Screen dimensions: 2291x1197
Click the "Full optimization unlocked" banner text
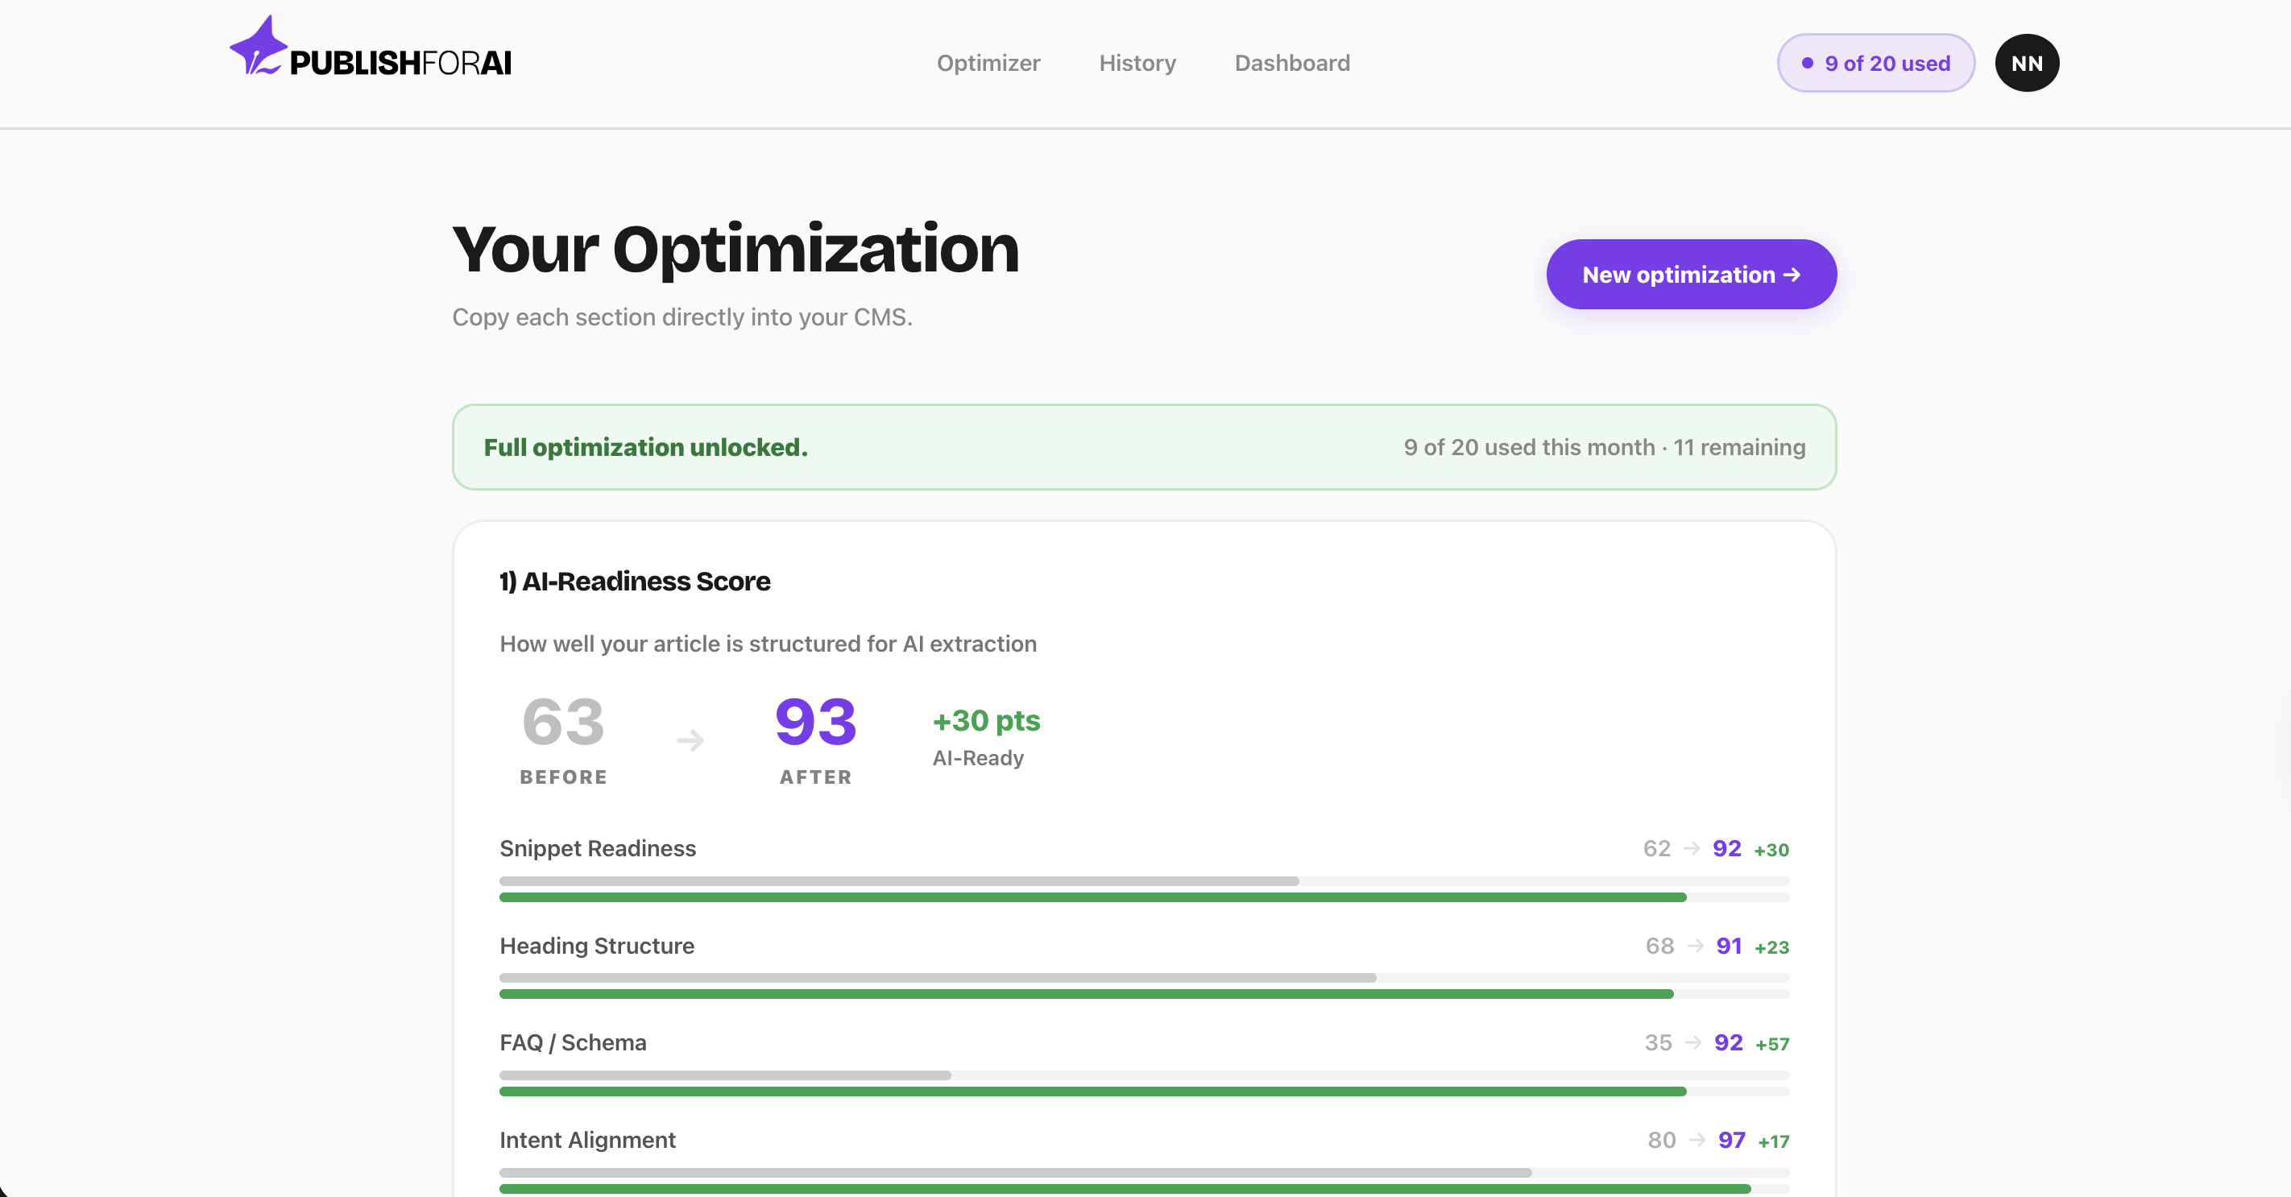[x=644, y=447]
